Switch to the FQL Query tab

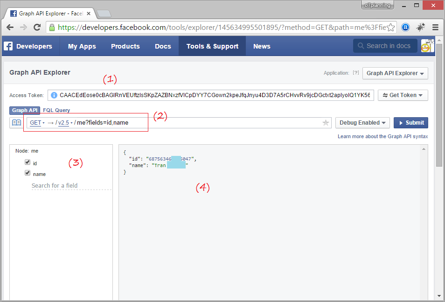(56, 110)
